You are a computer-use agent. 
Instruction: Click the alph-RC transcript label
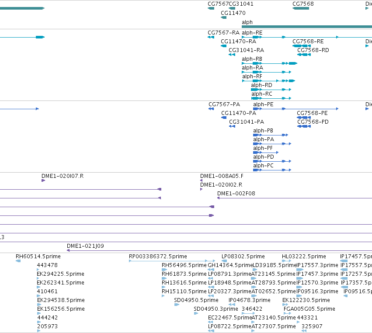(x=262, y=94)
